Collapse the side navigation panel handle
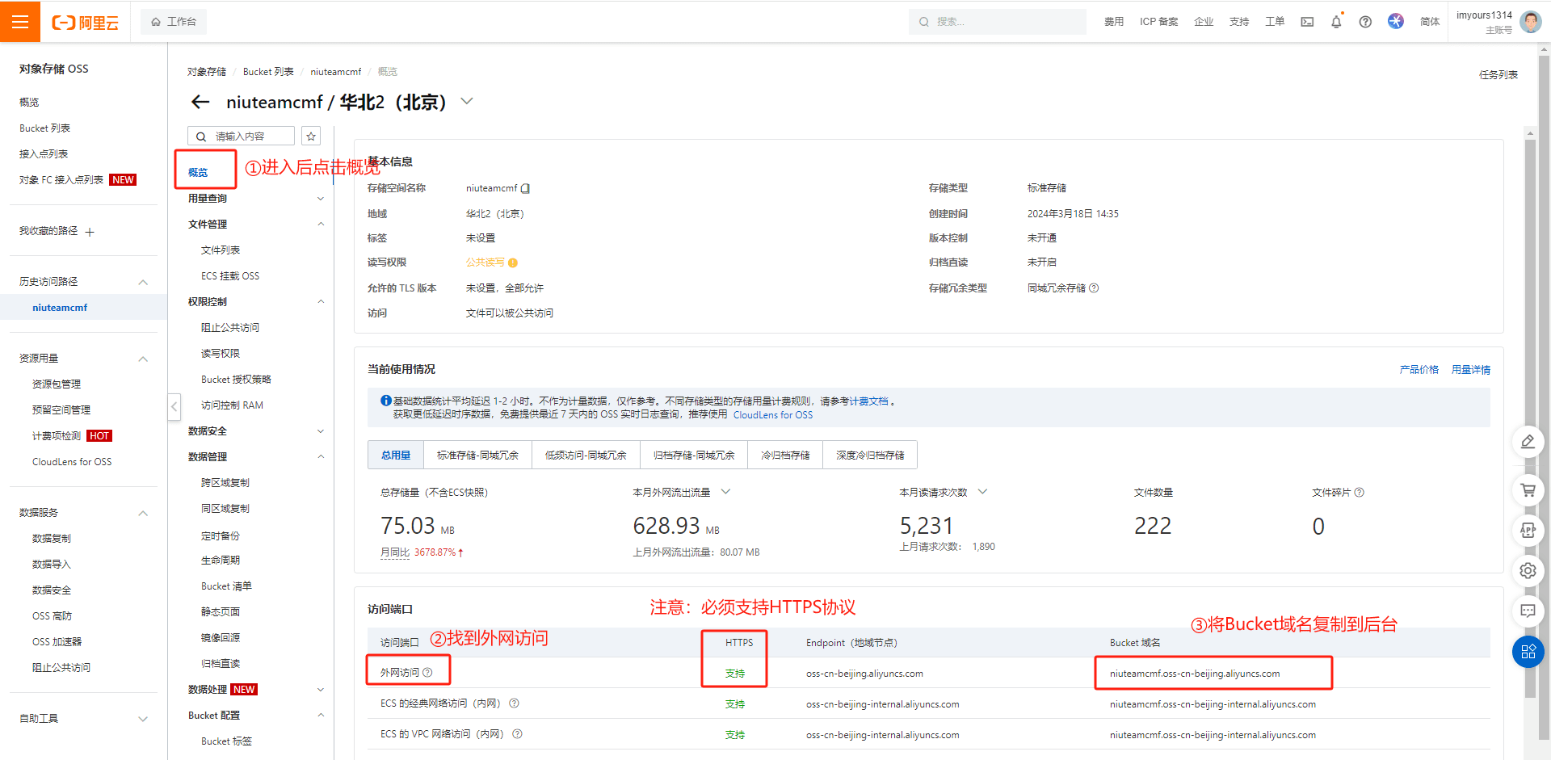 (174, 406)
